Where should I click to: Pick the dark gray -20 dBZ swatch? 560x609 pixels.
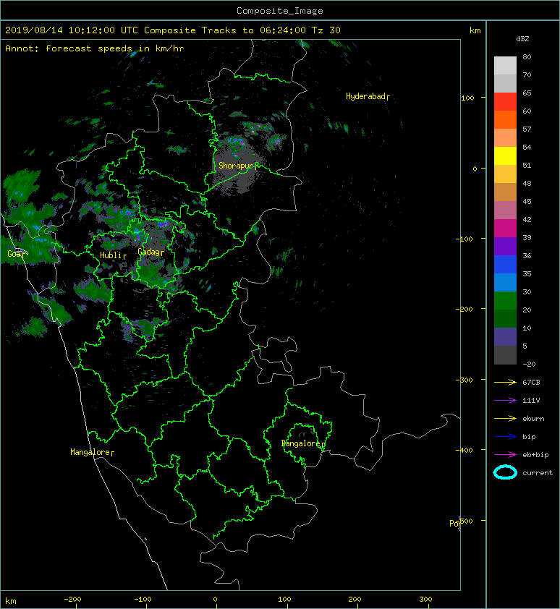coord(505,355)
